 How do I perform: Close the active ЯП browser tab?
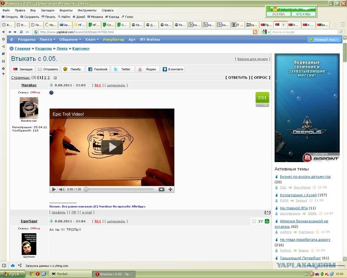[x=283, y=25]
